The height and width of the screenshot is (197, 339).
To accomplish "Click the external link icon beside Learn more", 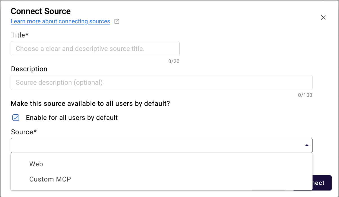I will pos(117,21).
